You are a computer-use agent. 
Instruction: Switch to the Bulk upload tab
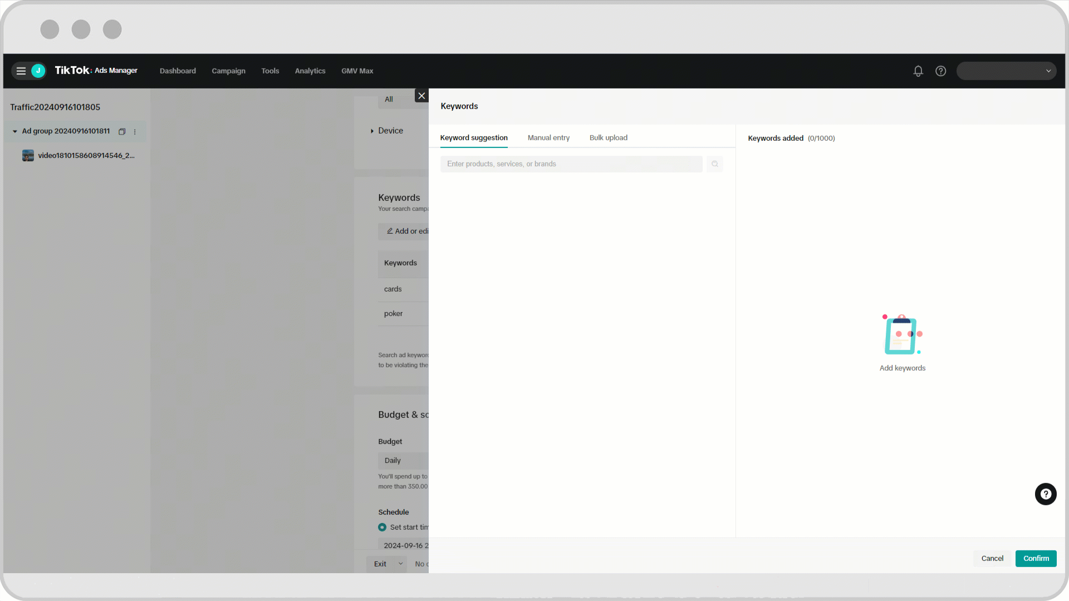608,137
